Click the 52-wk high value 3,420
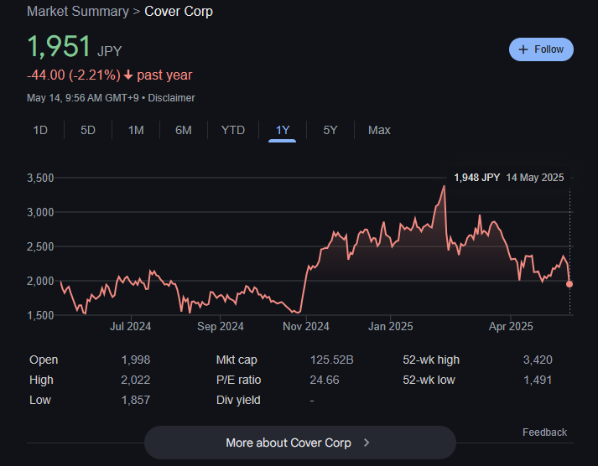598x466 pixels. pos(537,360)
